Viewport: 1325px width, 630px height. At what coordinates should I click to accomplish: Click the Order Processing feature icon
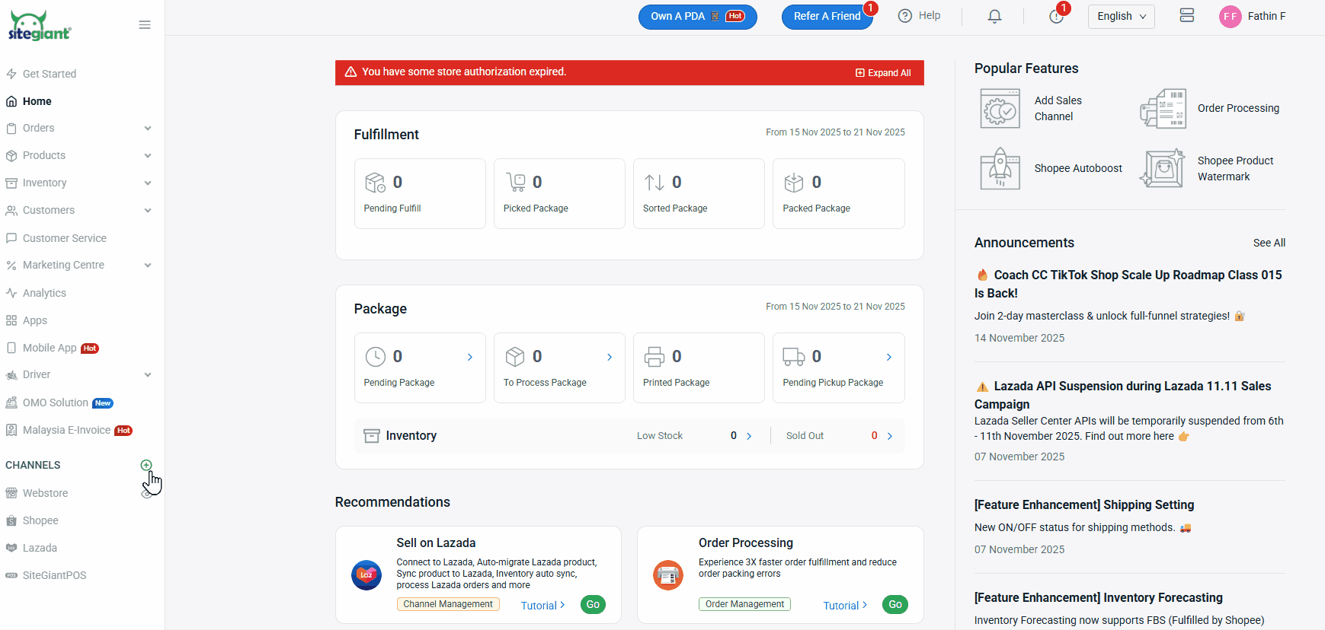point(1163,109)
